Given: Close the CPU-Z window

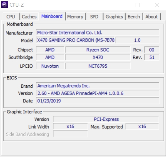Looking at the screenshot, I should pyautogui.click(x=157, y=5).
